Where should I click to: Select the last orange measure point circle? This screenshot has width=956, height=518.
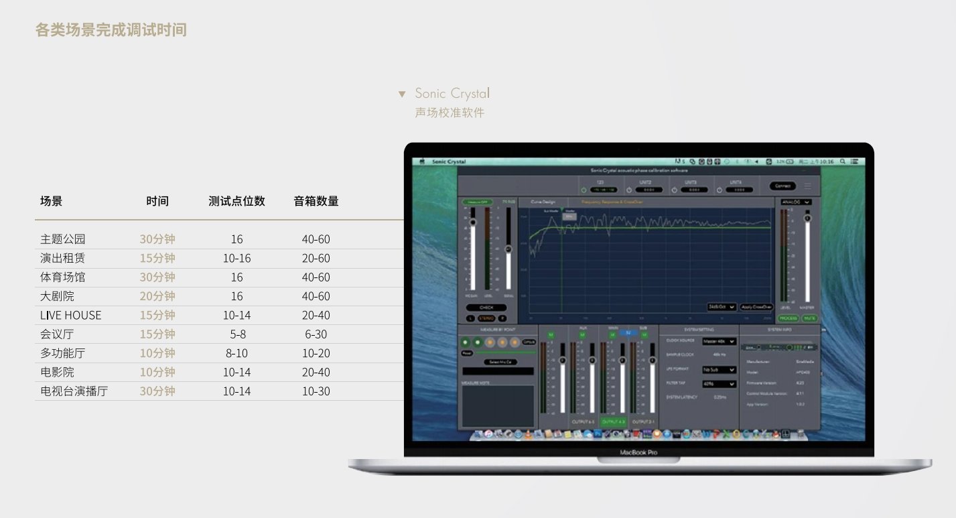515,342
